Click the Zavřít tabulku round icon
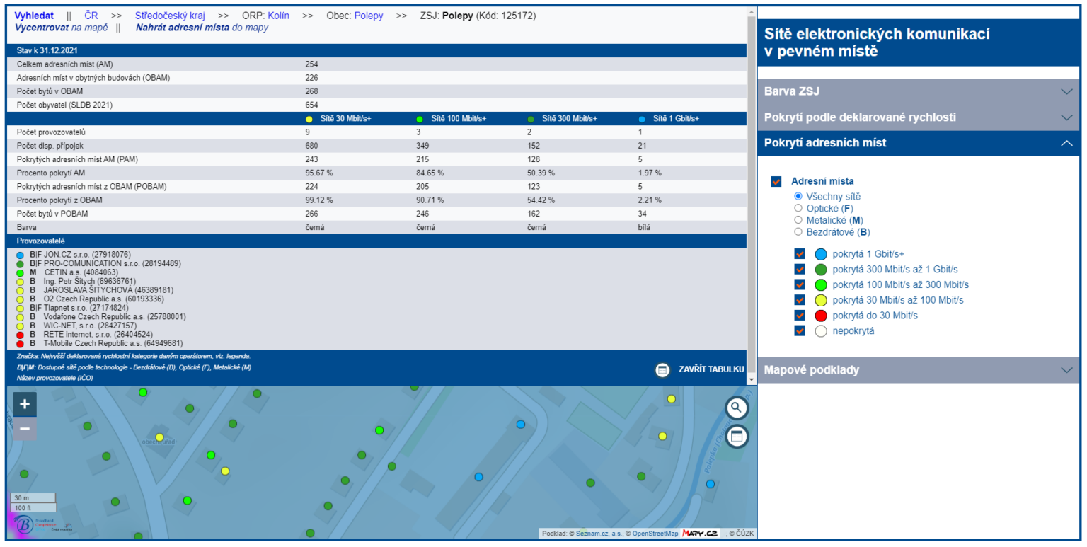The width and height of the screenshot is (1087, 547). [x=662, y=369]
